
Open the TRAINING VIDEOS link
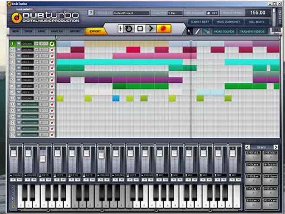coord(252,32)
